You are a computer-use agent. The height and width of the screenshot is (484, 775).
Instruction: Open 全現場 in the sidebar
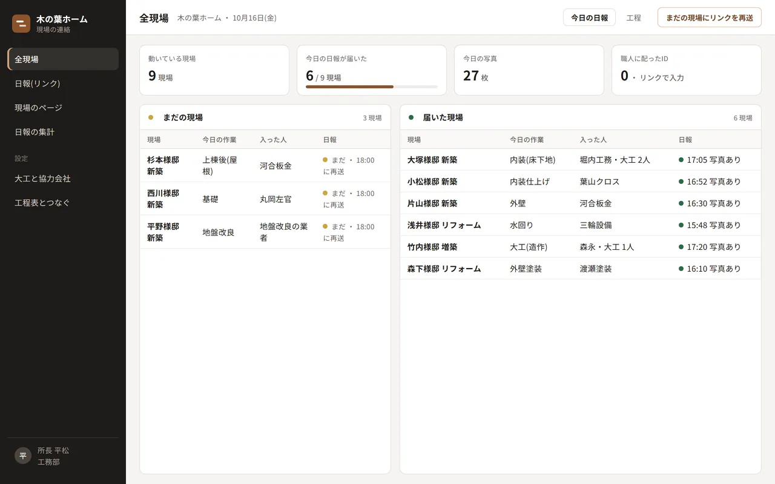click(63, 59)
